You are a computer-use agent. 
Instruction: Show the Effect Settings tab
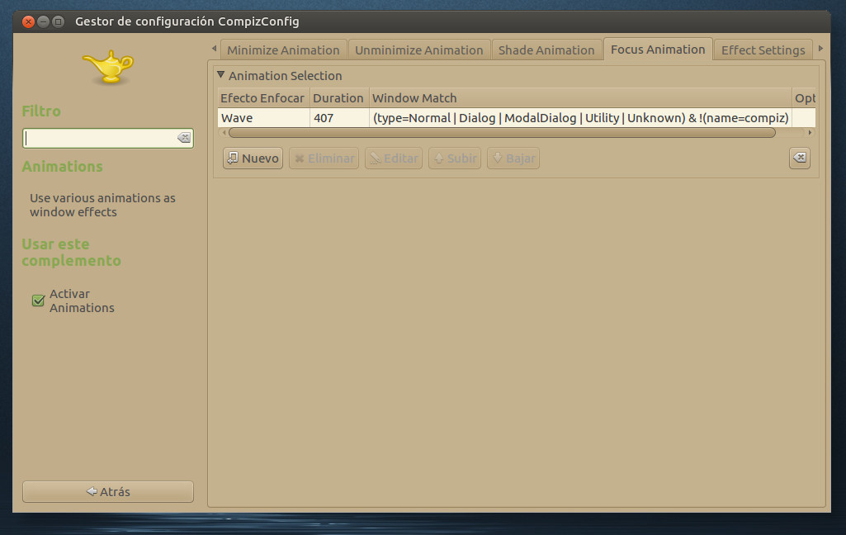[763, 50]
